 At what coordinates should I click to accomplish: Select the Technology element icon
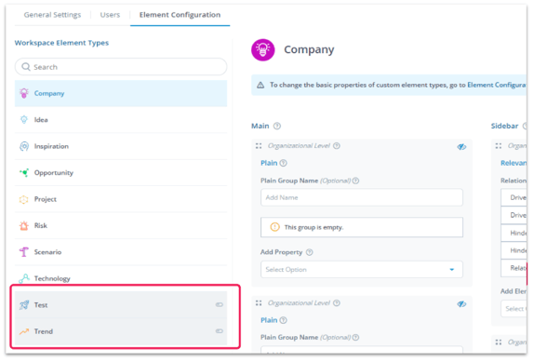[x=24, y=278]
